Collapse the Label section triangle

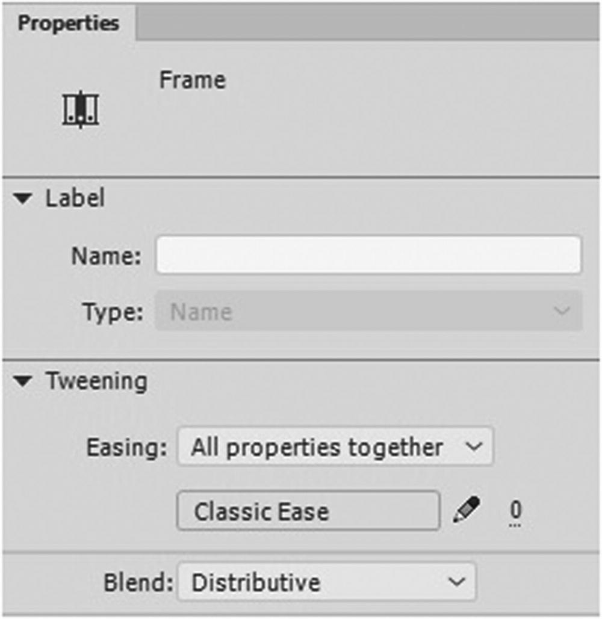click(x=24, y=199)
